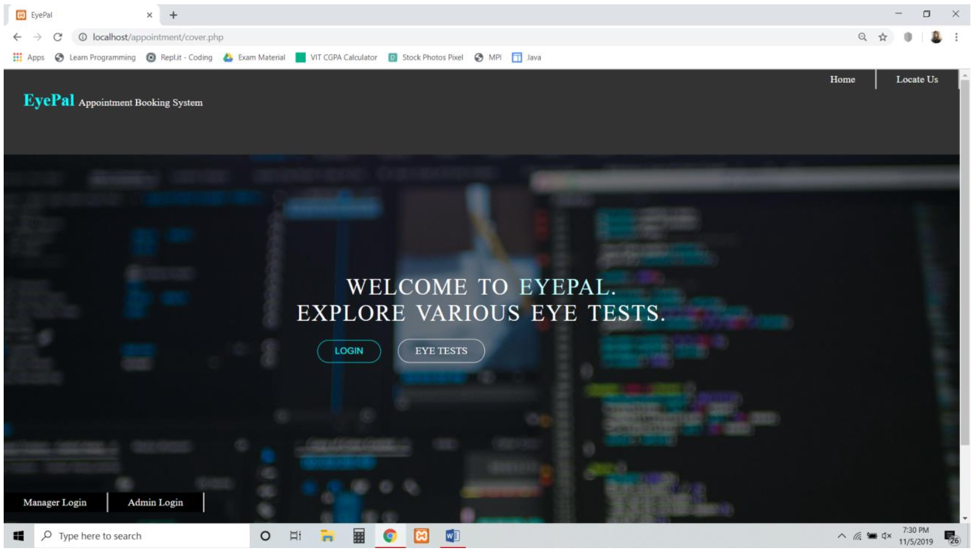The image size is (971, 553).
Task: Open XAMPP from the taskbar
Action: [422, 536]
